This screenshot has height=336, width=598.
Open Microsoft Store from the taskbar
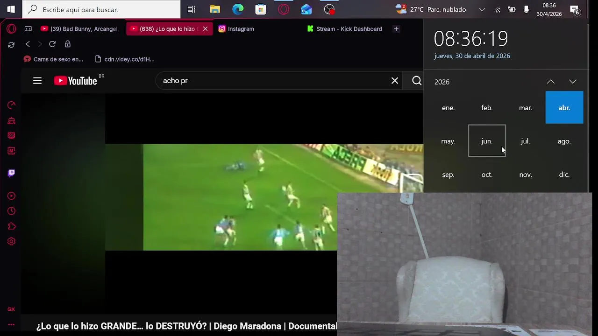[261, 9]
